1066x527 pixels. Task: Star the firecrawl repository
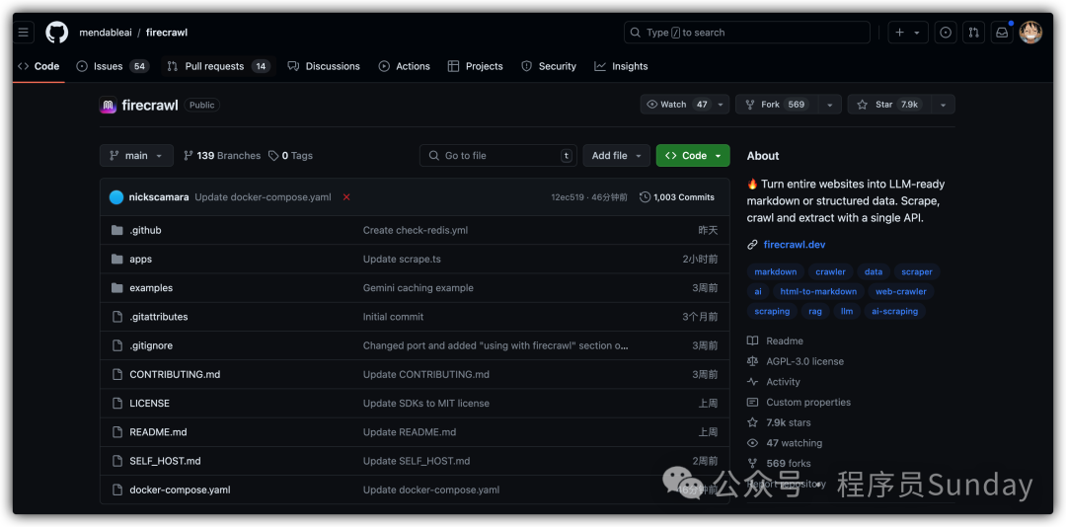click(887, 105)
